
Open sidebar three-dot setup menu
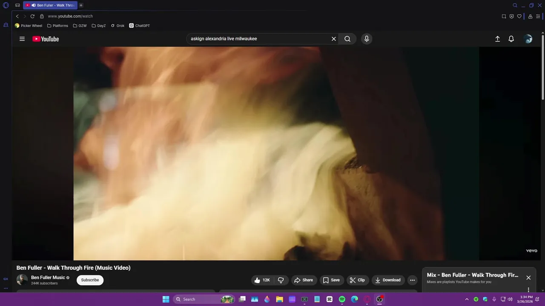[x=6, y=288]
